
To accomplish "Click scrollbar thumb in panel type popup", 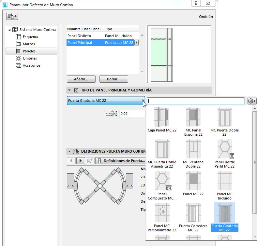I will tap(255, 162).
